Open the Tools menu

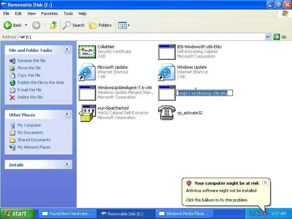tap(68, 14)
